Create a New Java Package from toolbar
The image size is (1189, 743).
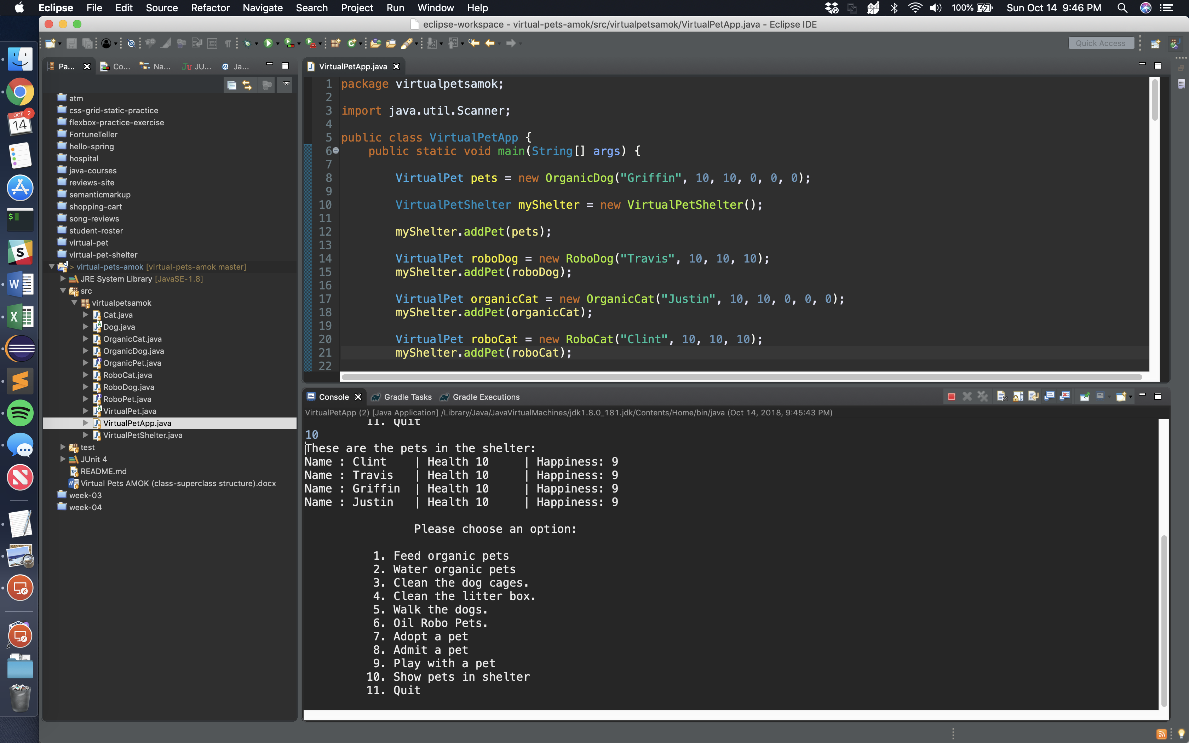click(x=336, y=43)
